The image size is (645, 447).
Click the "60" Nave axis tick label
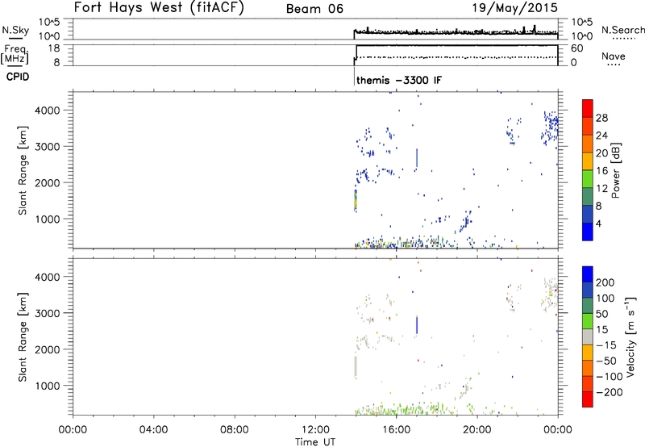click(x=576, y=48)
